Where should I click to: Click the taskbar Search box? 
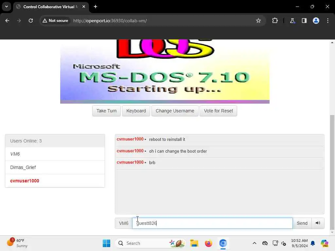click(150, 243)
